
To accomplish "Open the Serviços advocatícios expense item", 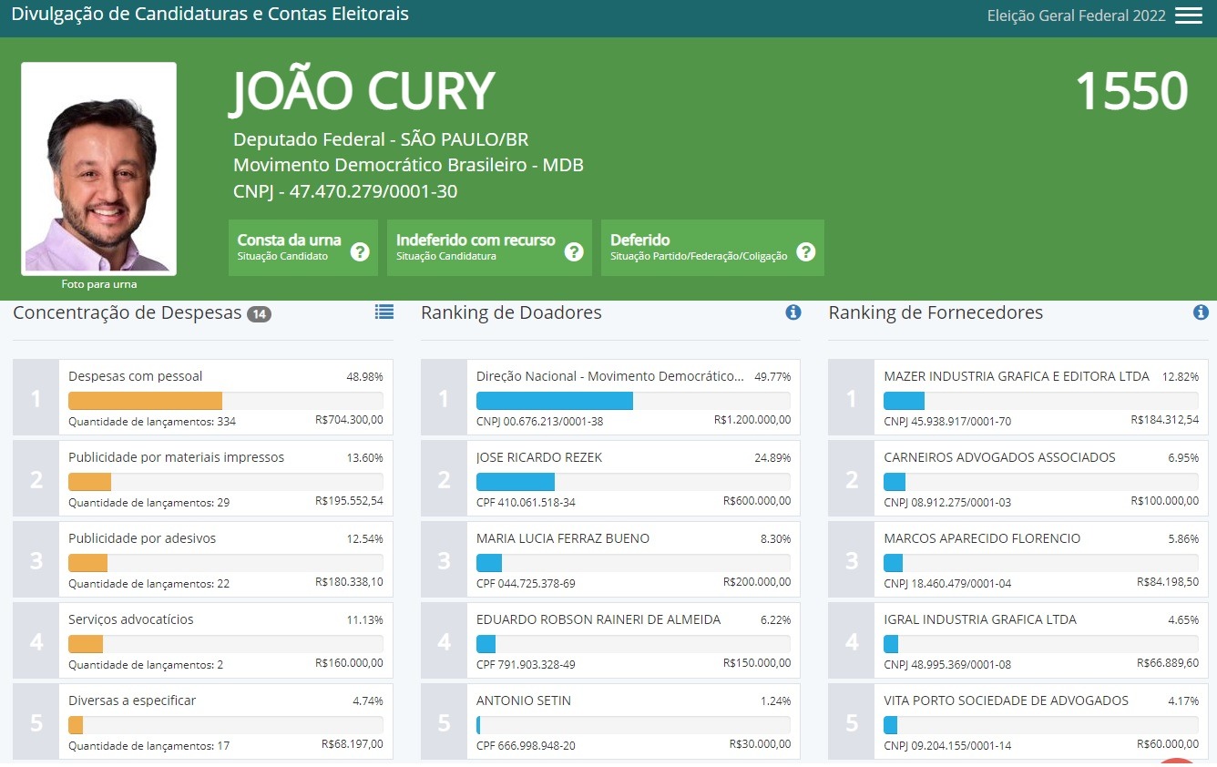I will pos(225,640).
